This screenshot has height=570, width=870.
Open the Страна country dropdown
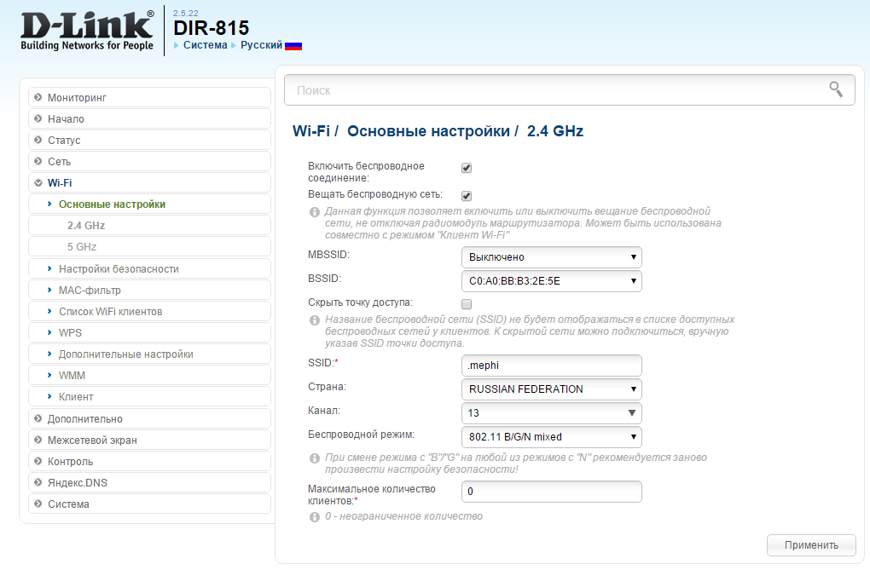551,389
